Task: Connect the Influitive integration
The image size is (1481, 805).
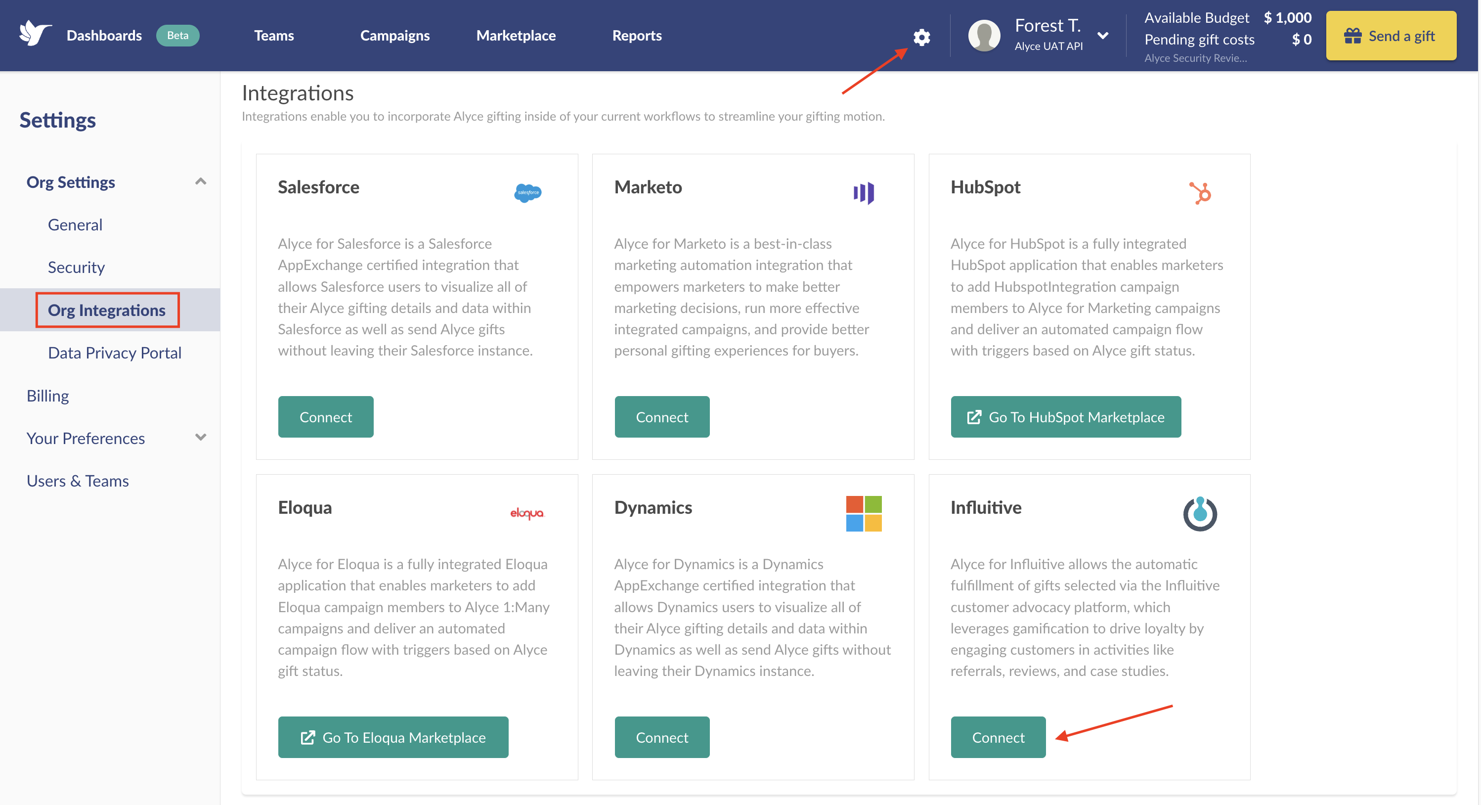Action: 998,737
